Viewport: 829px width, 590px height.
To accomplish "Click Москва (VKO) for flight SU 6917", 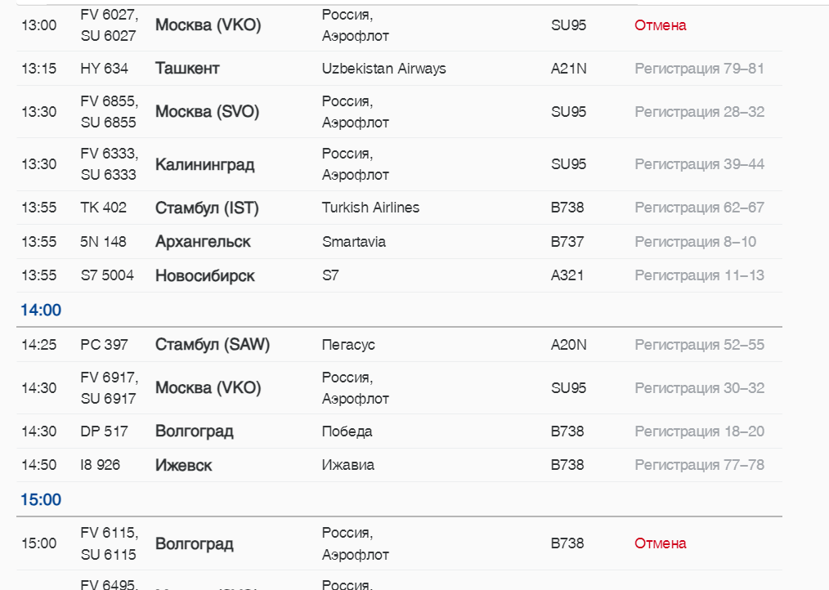I will 208,388.
